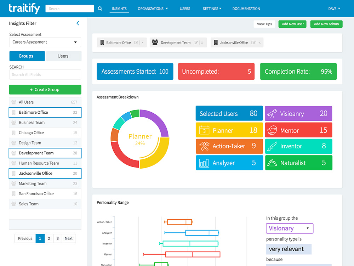Remove Development Team chip with x
Screen dimensions: 354x266
[202, 43]
